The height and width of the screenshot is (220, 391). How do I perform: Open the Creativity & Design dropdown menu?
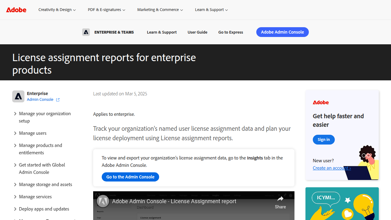tap(57, 10)
